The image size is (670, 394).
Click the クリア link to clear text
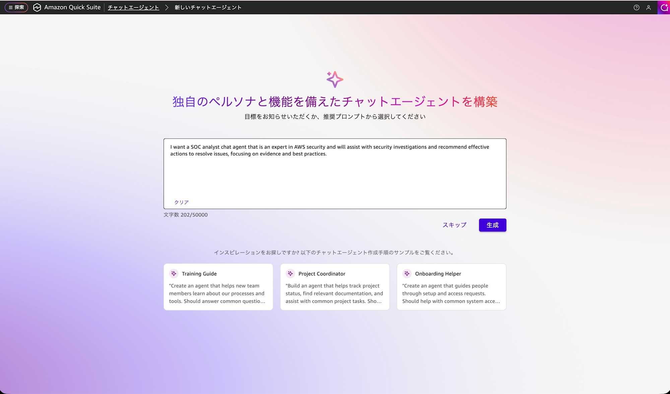point(181,202)
